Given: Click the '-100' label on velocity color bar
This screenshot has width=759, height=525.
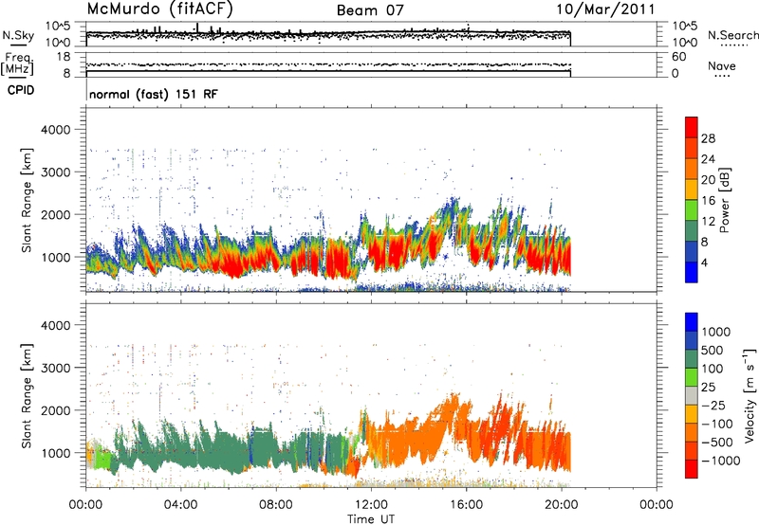Looking at the screenshot, I should pyautogui.click(x=717, y=424).
